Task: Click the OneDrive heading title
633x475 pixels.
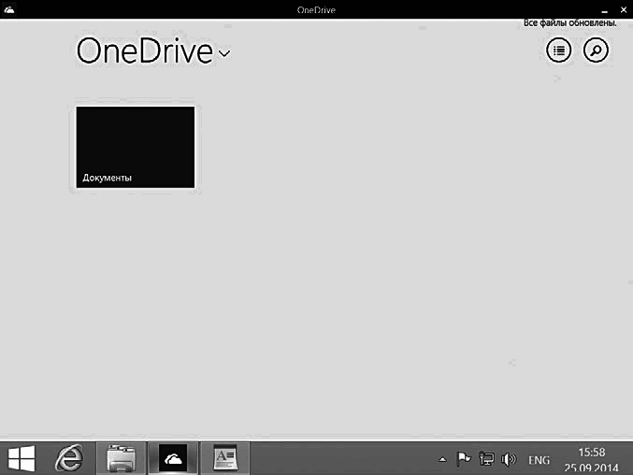Action: (145, 50)
